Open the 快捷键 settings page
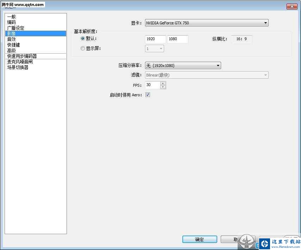Screen dimensions: 301x250 14,45
